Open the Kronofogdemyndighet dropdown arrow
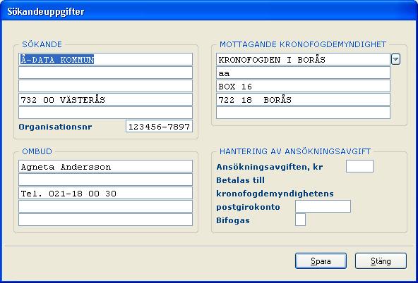The height and width of the screenshot is (283, 418). 395,59
